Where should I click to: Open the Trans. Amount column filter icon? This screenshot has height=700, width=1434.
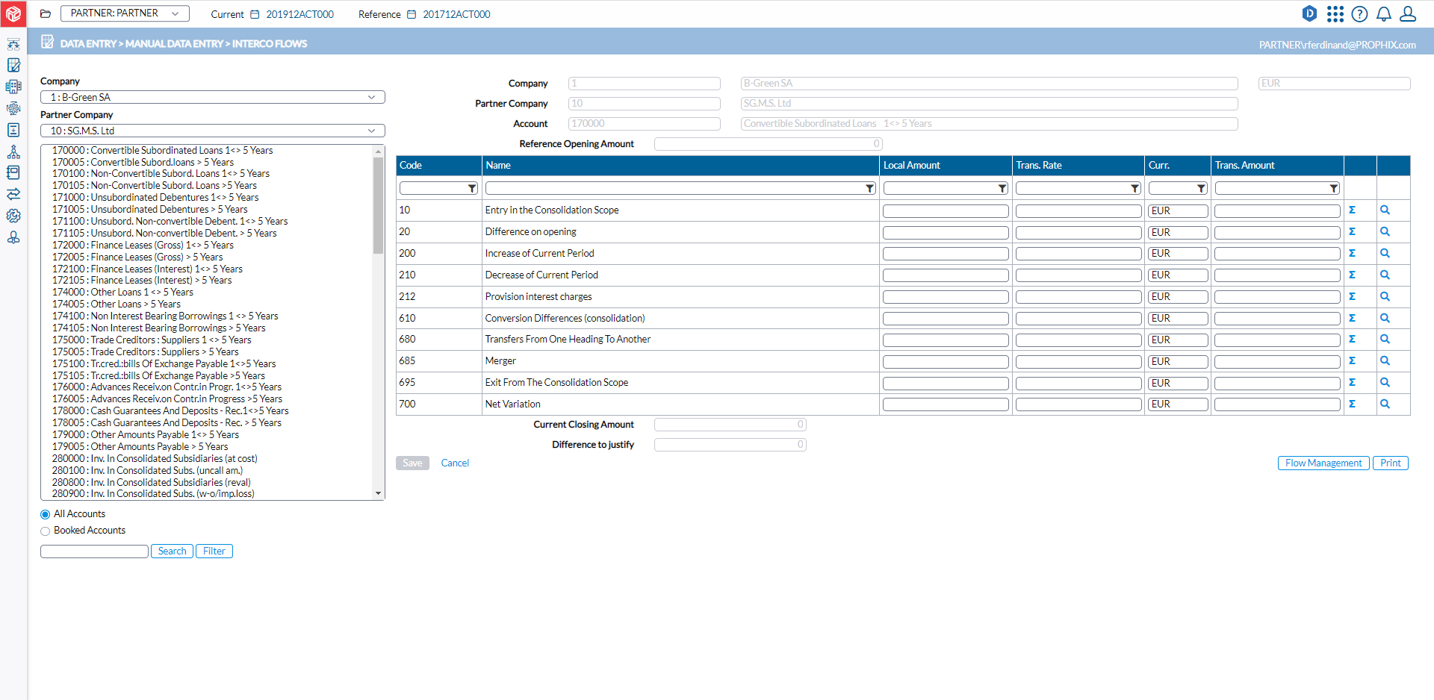tap(1333, 189)
